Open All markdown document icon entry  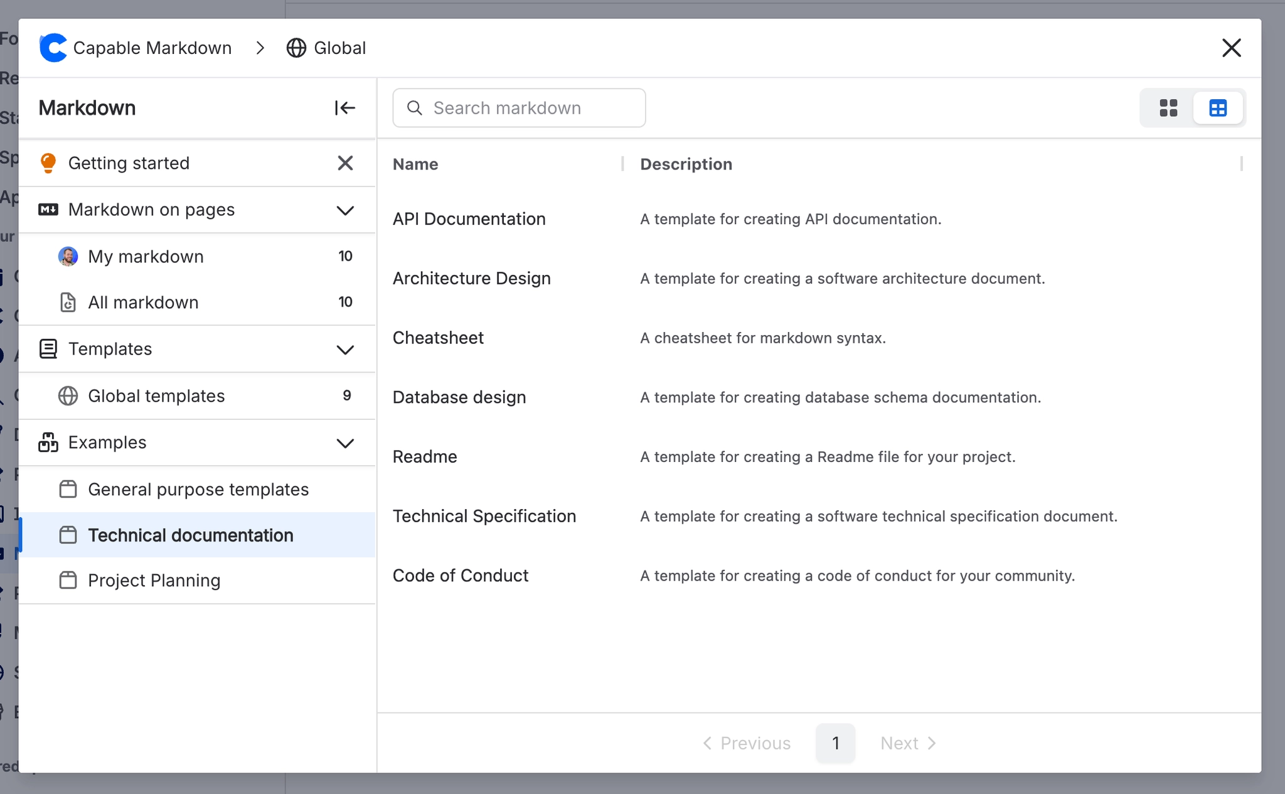click(68, 303)
